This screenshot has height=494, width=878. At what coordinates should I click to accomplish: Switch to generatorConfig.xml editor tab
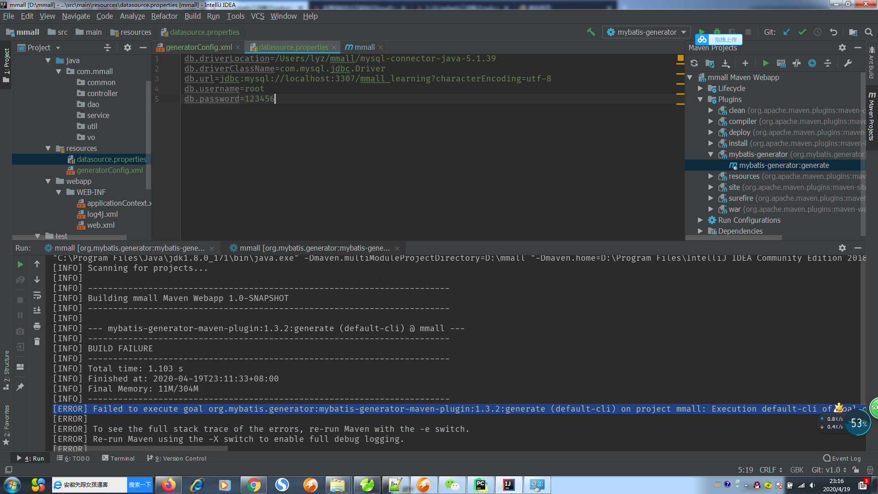click(x=198, y=47)
